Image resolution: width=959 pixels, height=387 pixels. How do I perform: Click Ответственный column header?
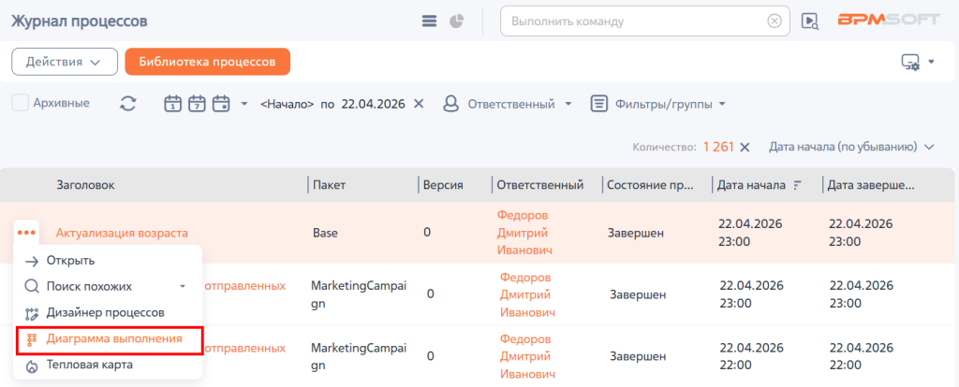click(540, 185)
